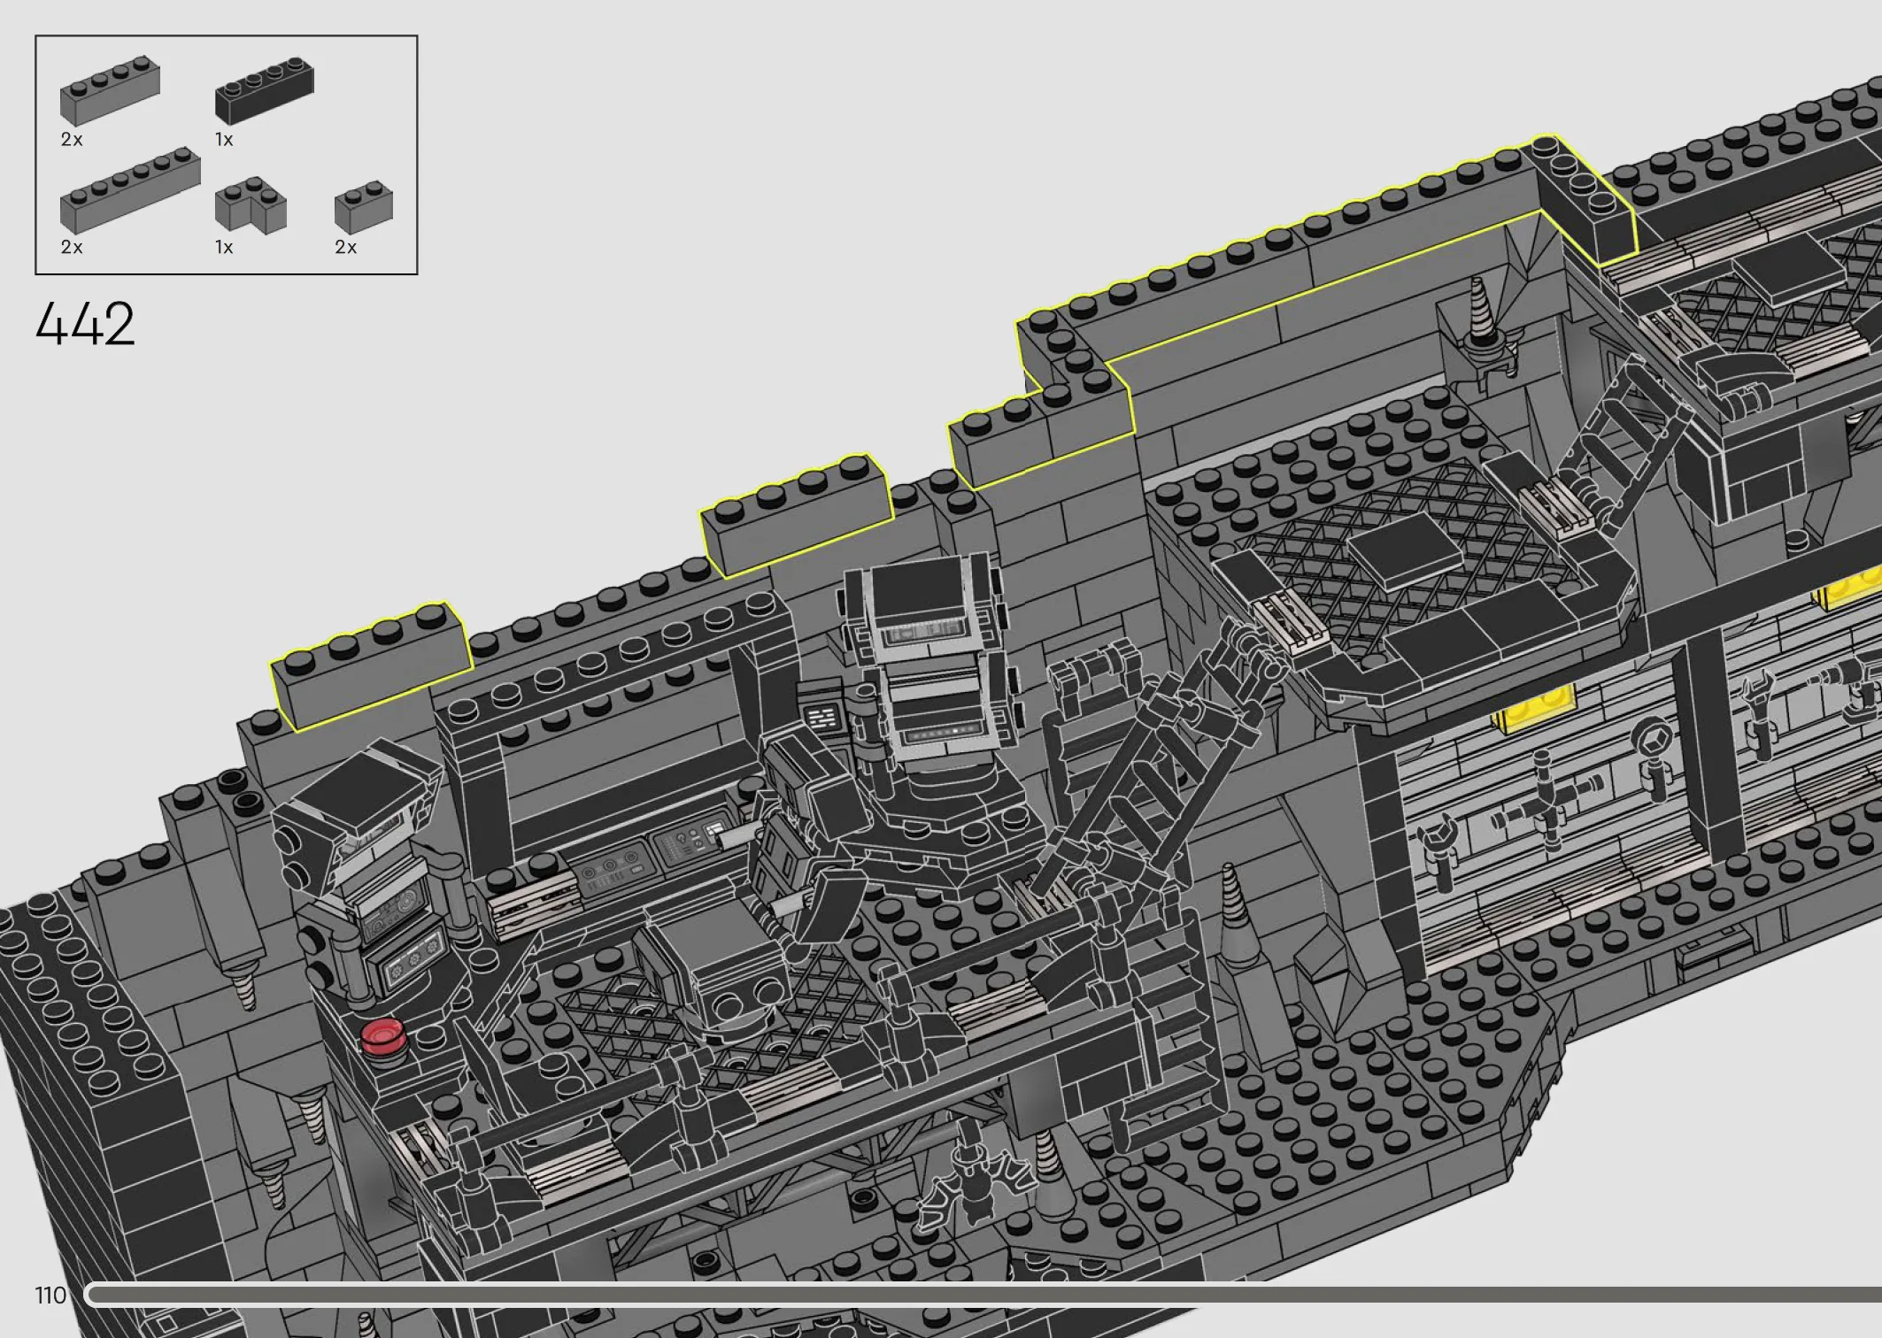Click the '1x' label under the corner brick
Screen dimensions: 1882x1338
[x=224, y=248]
